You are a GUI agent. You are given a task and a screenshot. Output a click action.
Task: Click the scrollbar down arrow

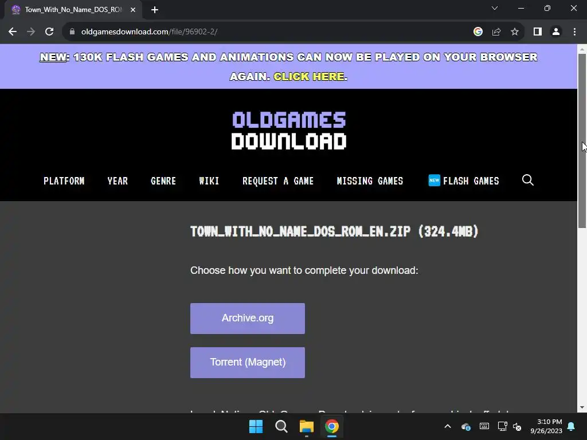point(582,407)
